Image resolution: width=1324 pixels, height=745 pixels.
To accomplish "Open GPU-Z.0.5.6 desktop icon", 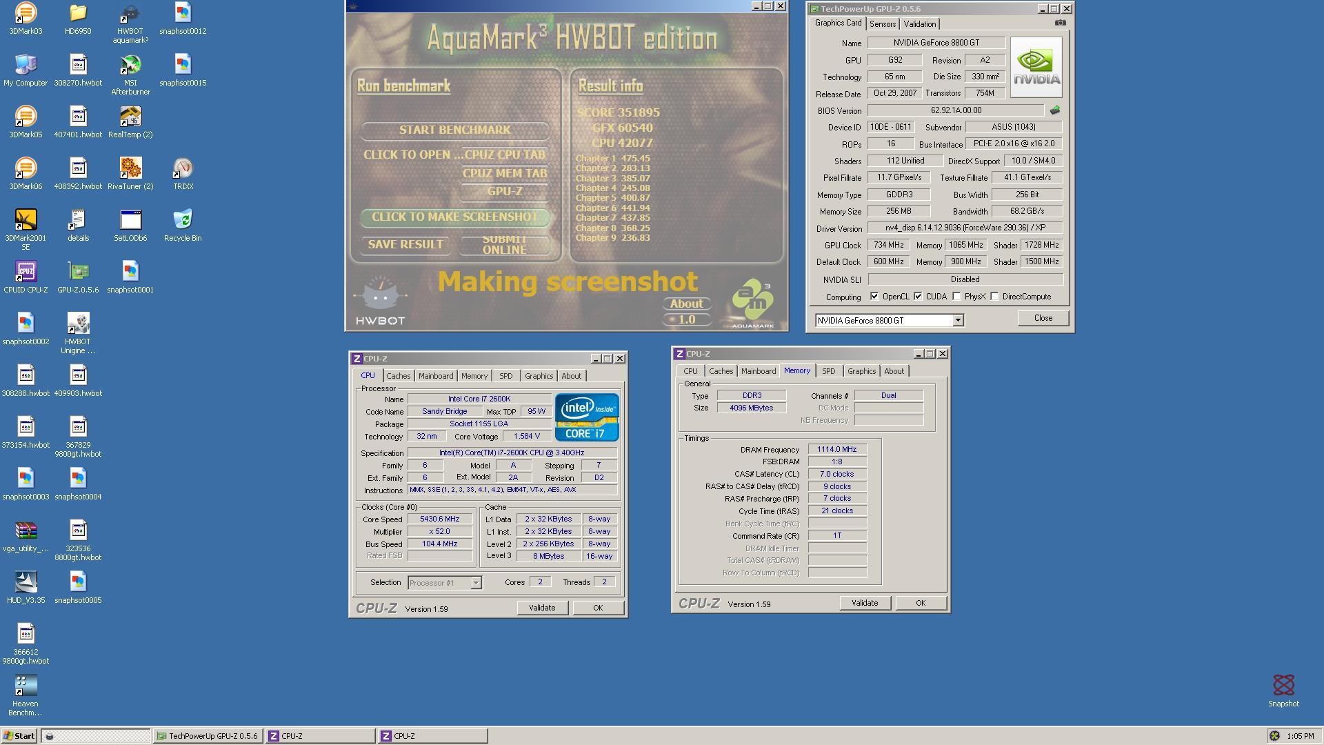I will [x=78, y=277].
